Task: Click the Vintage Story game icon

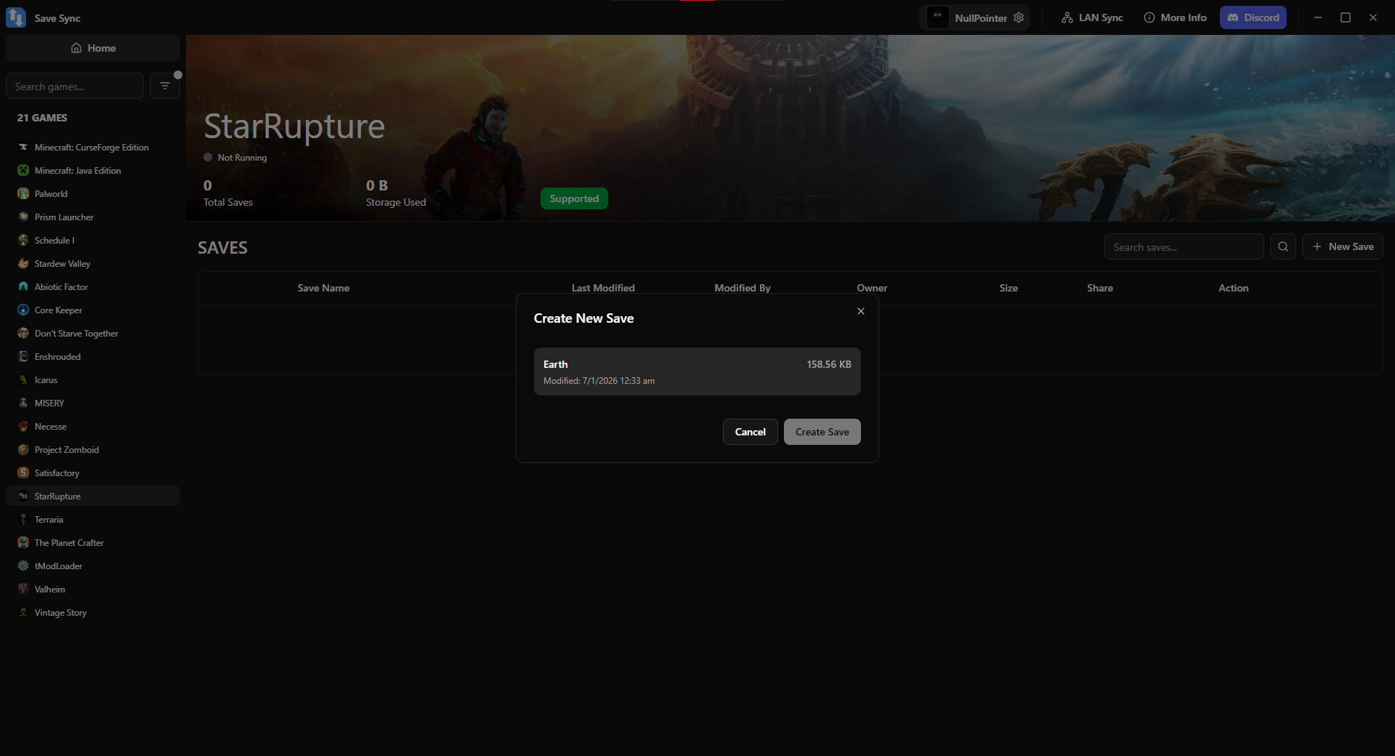Action: pyautogui.click(x=23, y=612)
